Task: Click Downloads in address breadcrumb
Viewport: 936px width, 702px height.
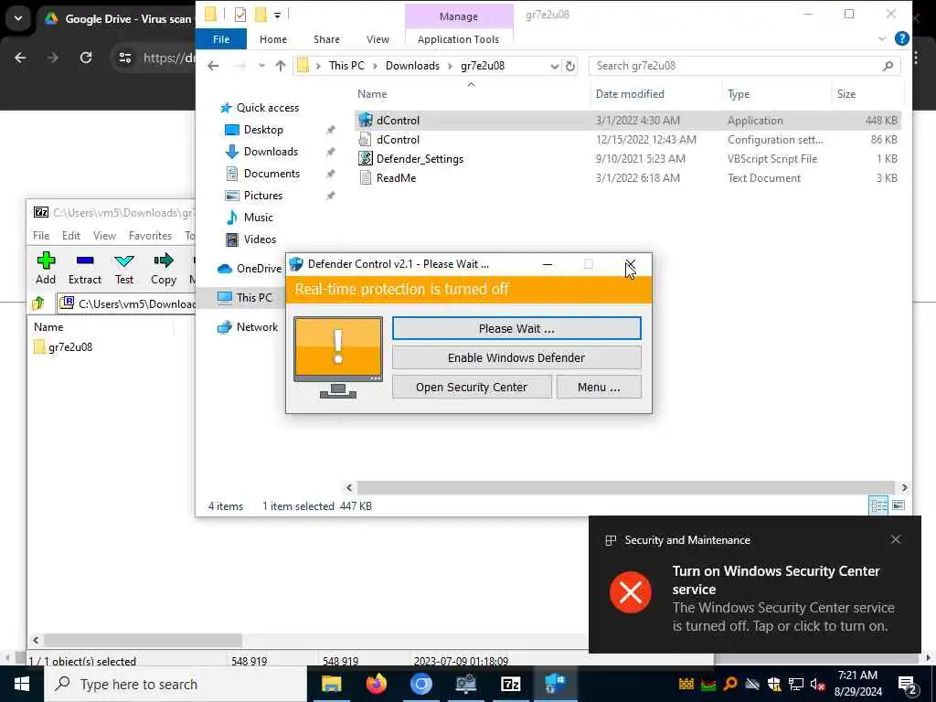Action: click(x=412, y=66)
